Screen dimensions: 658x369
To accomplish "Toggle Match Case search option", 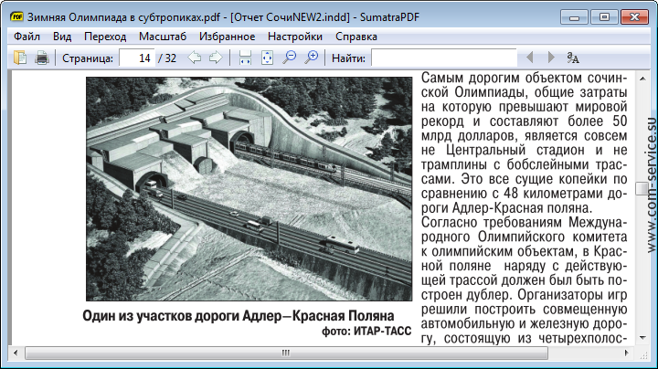I will tap(573, 58).
